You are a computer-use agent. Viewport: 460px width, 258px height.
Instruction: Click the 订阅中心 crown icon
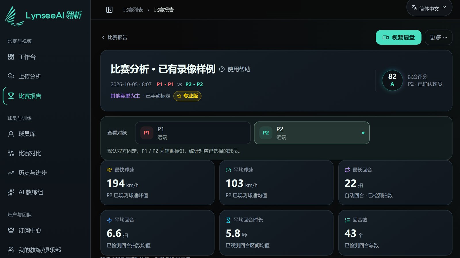pos(11,230)
